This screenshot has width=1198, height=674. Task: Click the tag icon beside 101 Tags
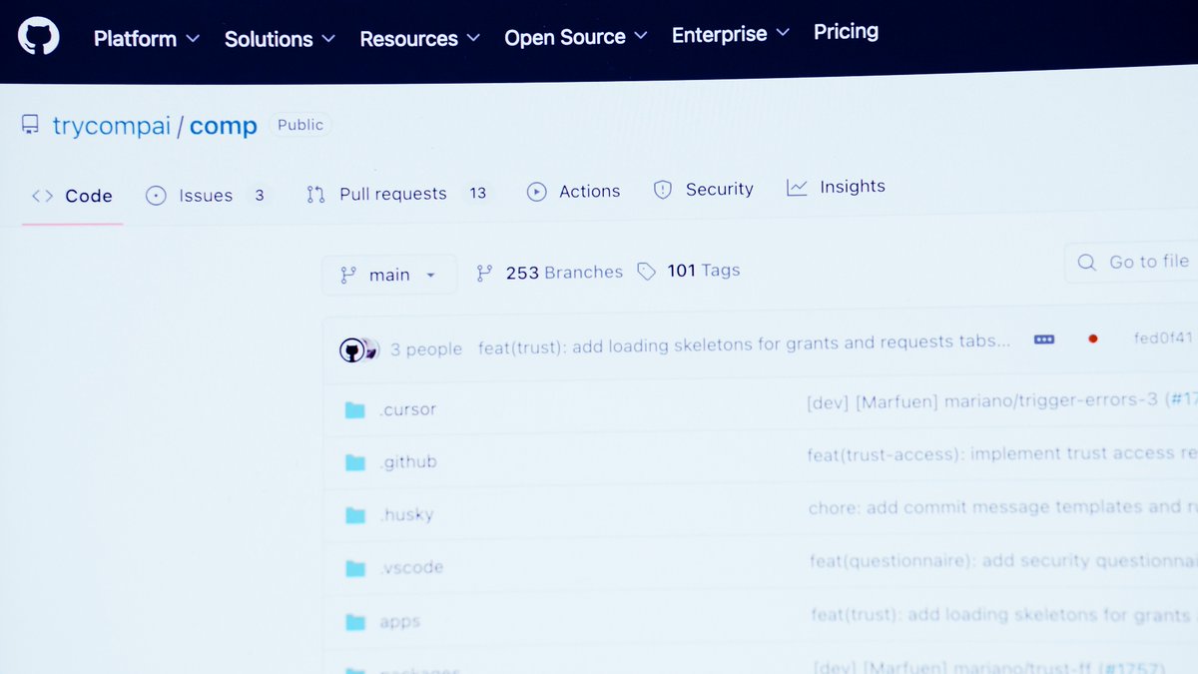pyautogui.click(x=647, y=271)
